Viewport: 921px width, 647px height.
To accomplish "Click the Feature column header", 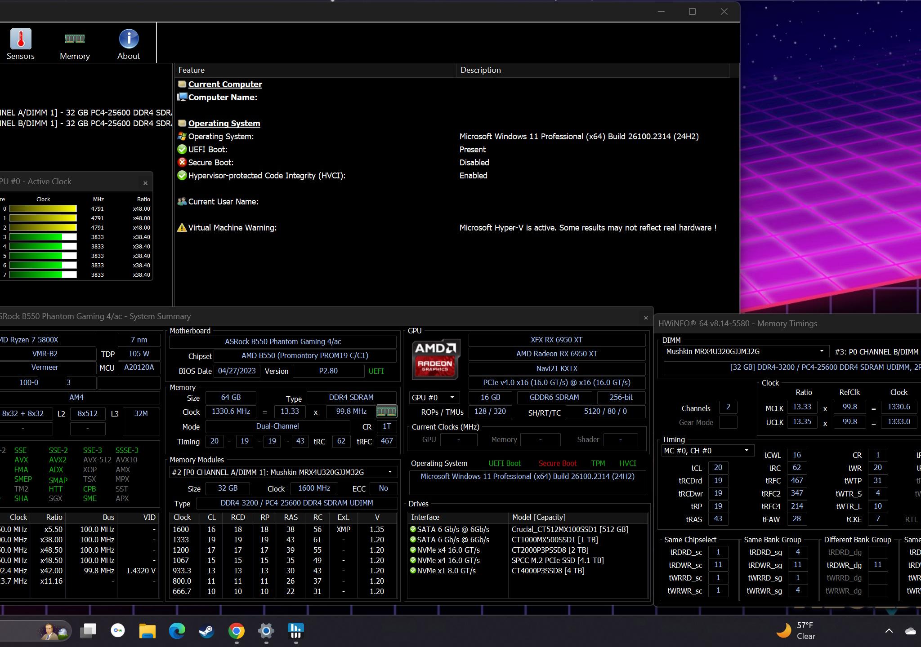I will (315, 70).
